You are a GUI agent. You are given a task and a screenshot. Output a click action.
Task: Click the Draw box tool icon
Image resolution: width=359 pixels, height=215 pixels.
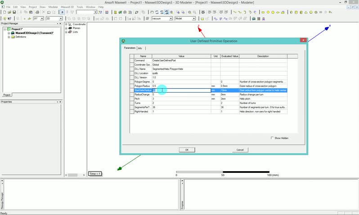click(291, 12)
